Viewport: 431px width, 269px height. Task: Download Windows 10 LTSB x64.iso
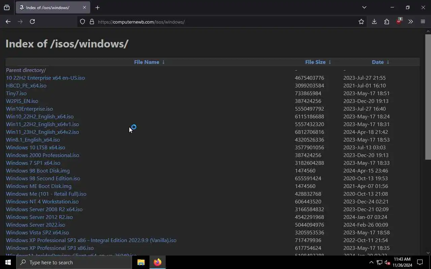pos(36,147)
